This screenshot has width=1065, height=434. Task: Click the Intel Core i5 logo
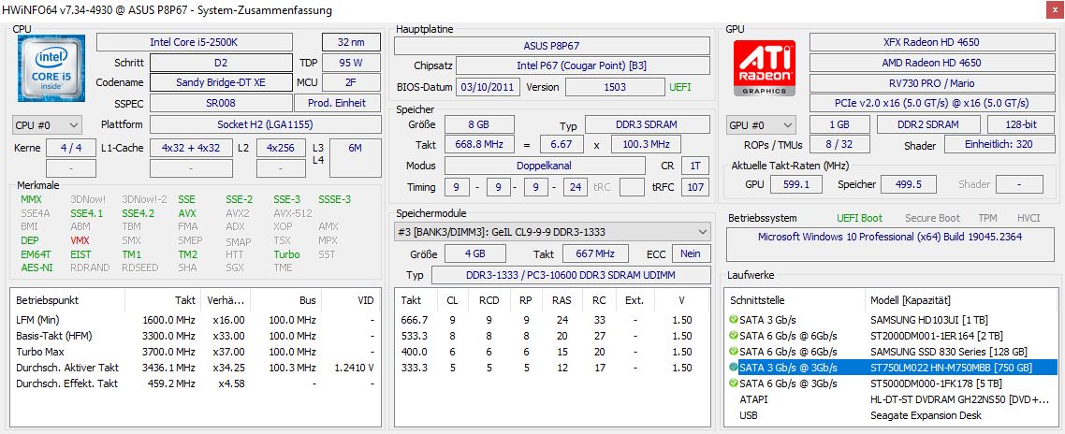[x=51, y=68]
